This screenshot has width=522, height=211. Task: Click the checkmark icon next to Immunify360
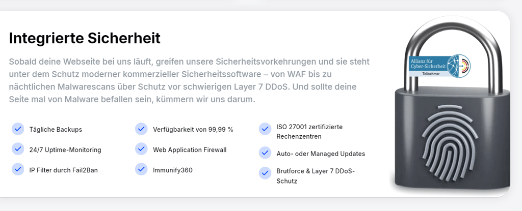(x=141, y=169)
